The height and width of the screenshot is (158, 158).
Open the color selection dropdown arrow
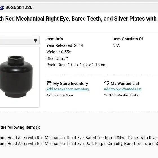pos(36,41)
